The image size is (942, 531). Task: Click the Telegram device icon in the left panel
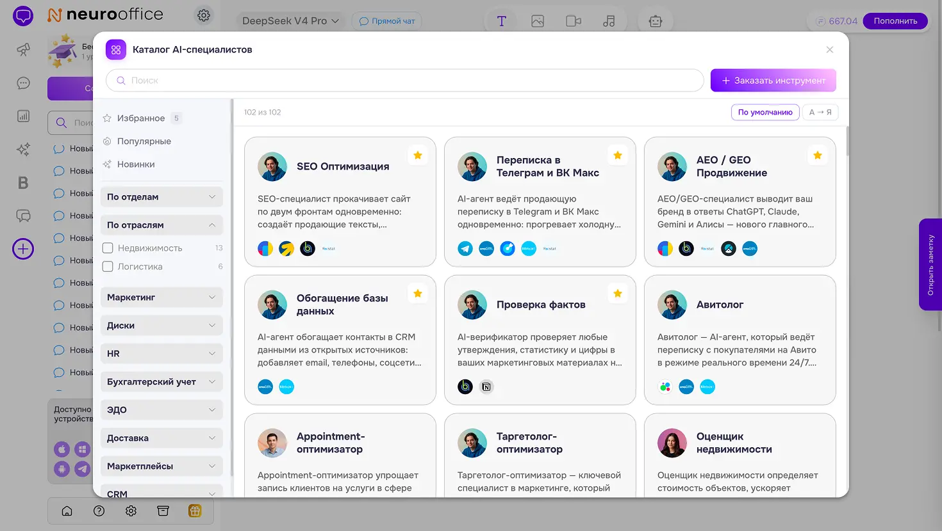[x=83, y=469]
